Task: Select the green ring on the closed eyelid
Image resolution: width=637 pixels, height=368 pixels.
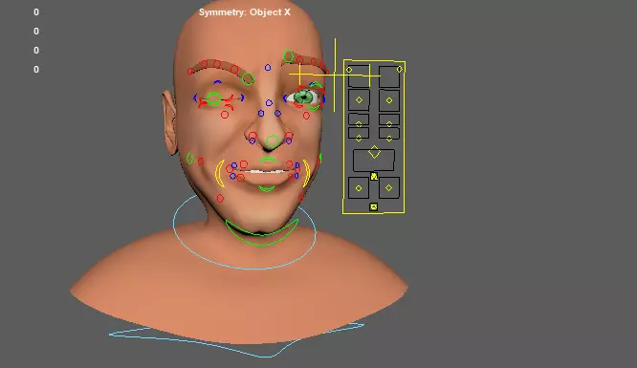Action: point(213,99)
